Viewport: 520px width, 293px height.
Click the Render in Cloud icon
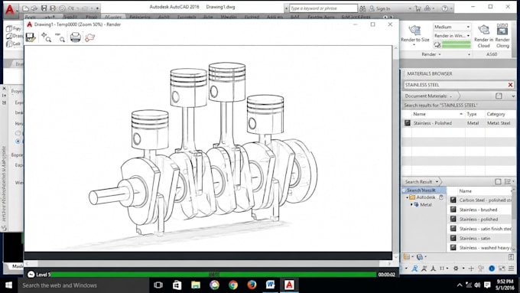[x=483, y=30]
